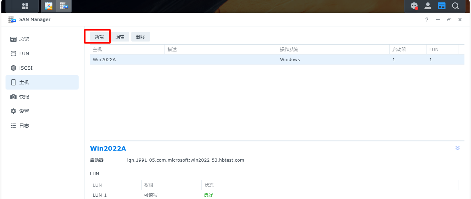471x199 pixels.
Task: Click the 编辑 edit button
Action: click(x=120, y=37)
